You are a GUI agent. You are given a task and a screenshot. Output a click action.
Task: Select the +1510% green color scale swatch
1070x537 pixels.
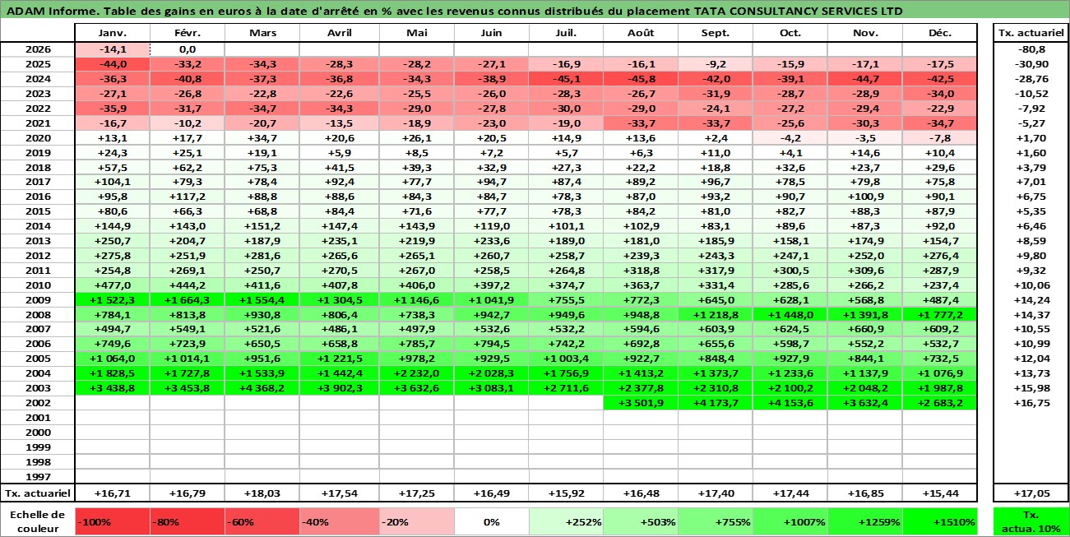[940, 521]
